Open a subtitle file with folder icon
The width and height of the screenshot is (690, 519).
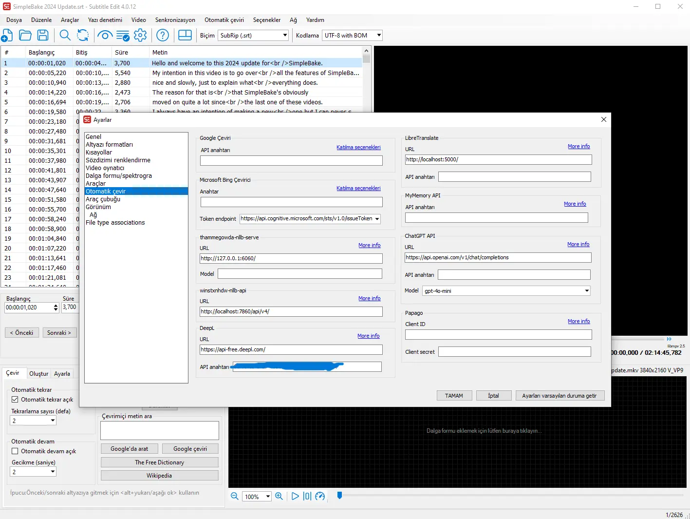pyautogui.click(x=25, y=35)
